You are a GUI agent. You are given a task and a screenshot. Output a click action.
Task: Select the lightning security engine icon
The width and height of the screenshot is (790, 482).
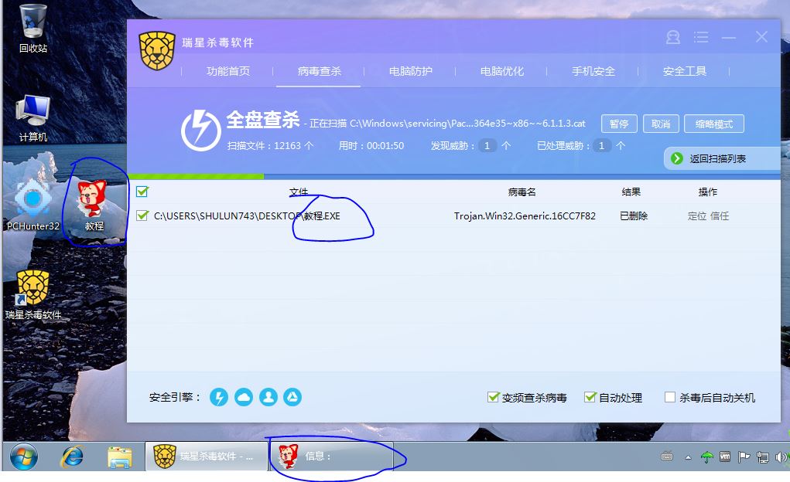click(219, 397)
